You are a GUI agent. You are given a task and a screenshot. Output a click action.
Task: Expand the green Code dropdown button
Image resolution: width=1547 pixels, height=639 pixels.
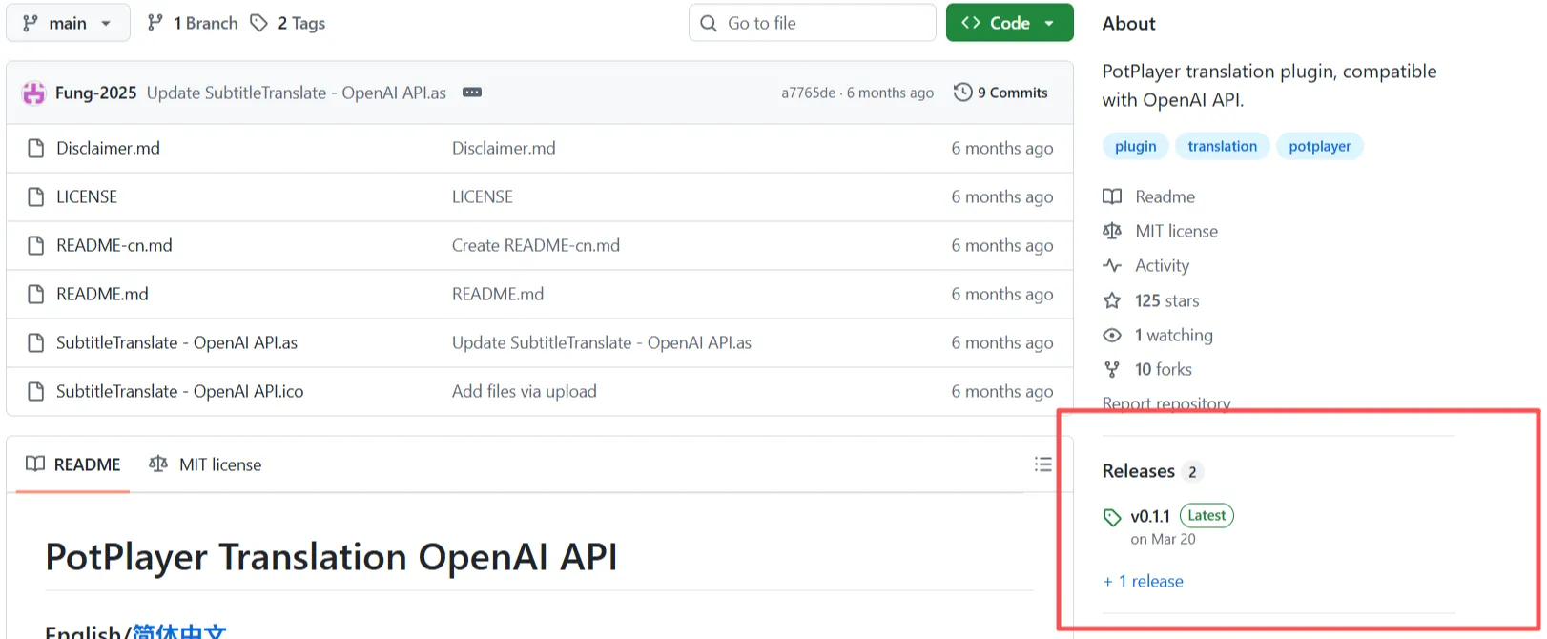click(1009, 23)
